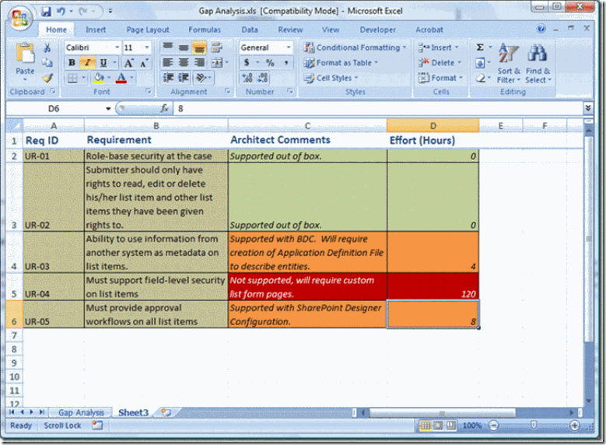Image resolution: width=606 pixels, height=445 pixels.
Task: Toggle Wrap Text
Action: [x=216, y=47]
